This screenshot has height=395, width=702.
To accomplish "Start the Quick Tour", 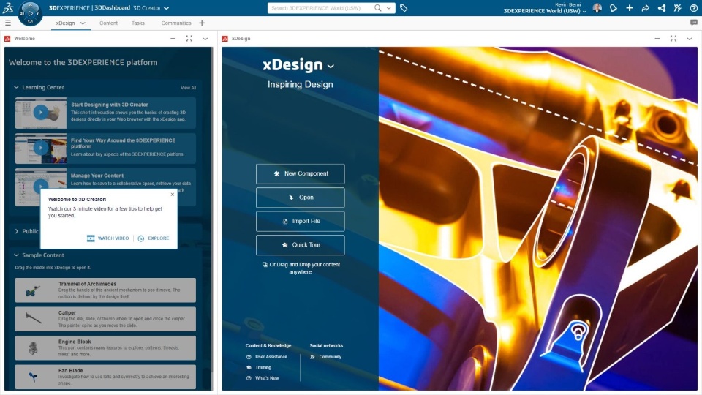I will click(301, 245).
